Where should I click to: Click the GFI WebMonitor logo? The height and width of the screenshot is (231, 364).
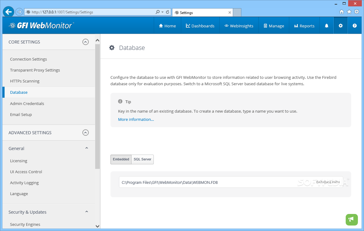[41, 26]
